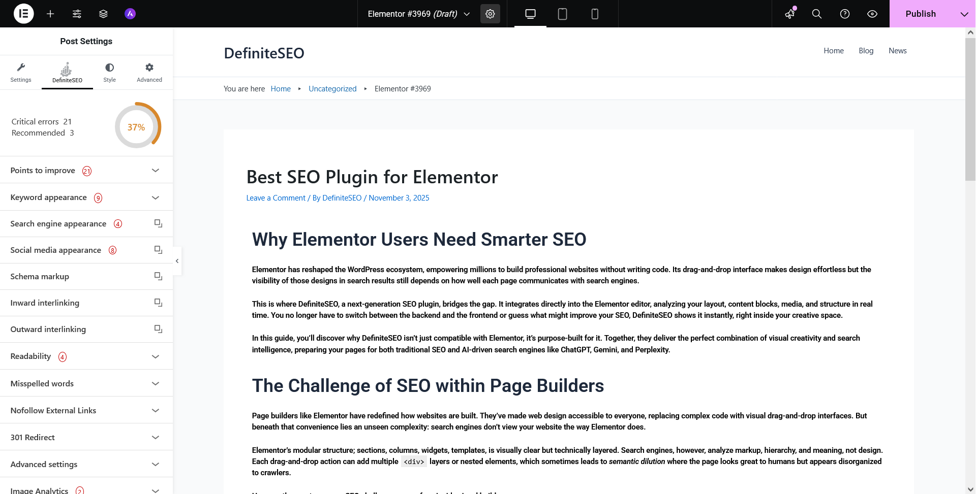The image size is (976, 494).
Task: Open the help question mark icon
Action: [x=844, y=14]
